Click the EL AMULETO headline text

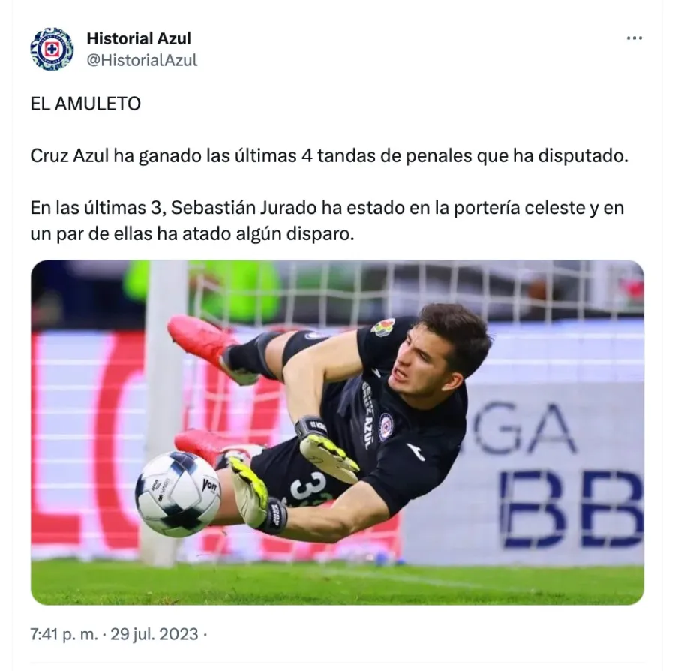(x=85, y=104)
